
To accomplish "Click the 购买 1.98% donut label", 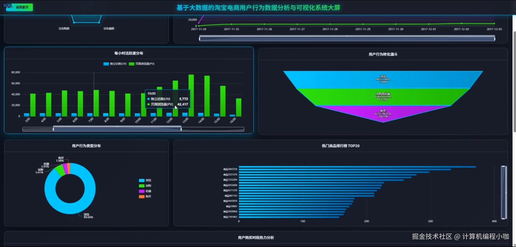I will click(60, 159).
